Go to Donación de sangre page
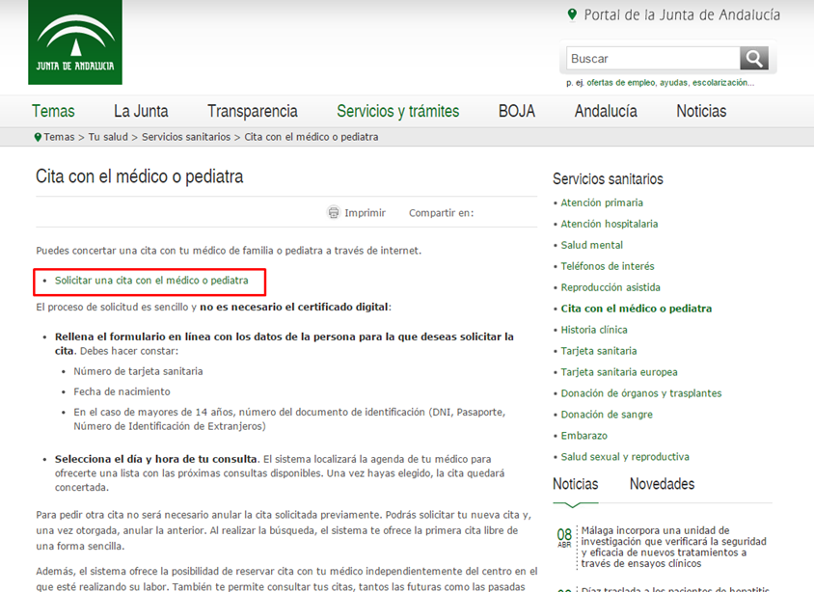Image resolution: width=814 pixels, height=592 pixels. click(x=607, y=415)
